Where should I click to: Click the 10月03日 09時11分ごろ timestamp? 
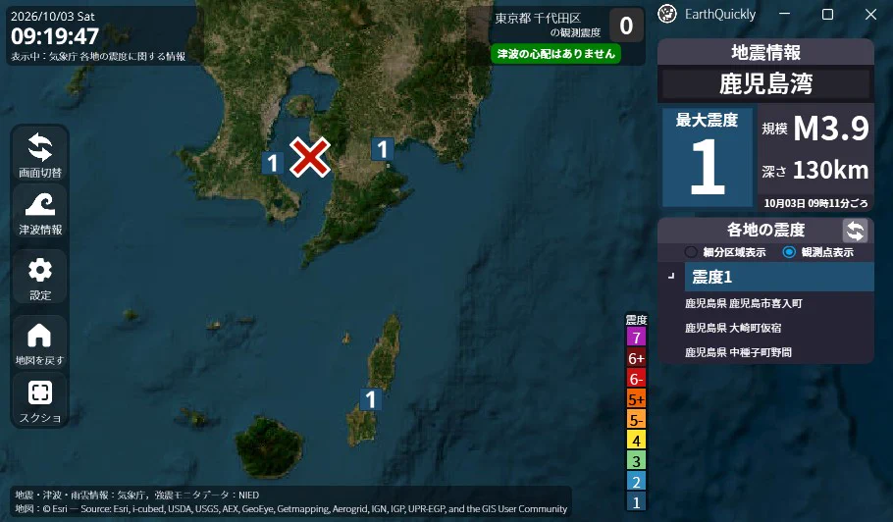pyautogui.click(x=815, y=203)
